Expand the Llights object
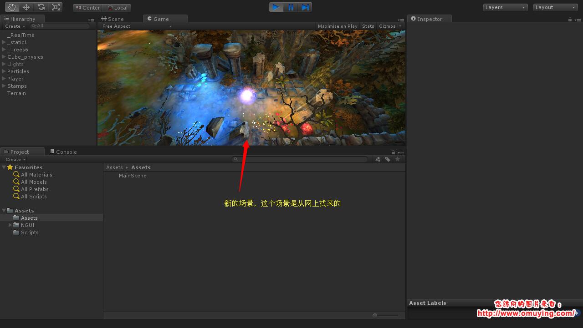This screenshot has height=328, width=583. 4,64
